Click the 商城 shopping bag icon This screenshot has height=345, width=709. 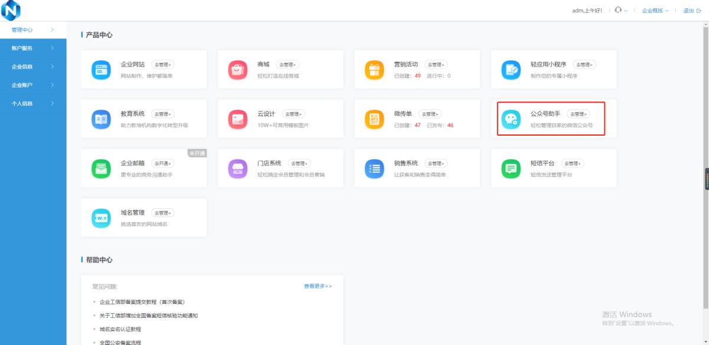[x=237, y=69]
